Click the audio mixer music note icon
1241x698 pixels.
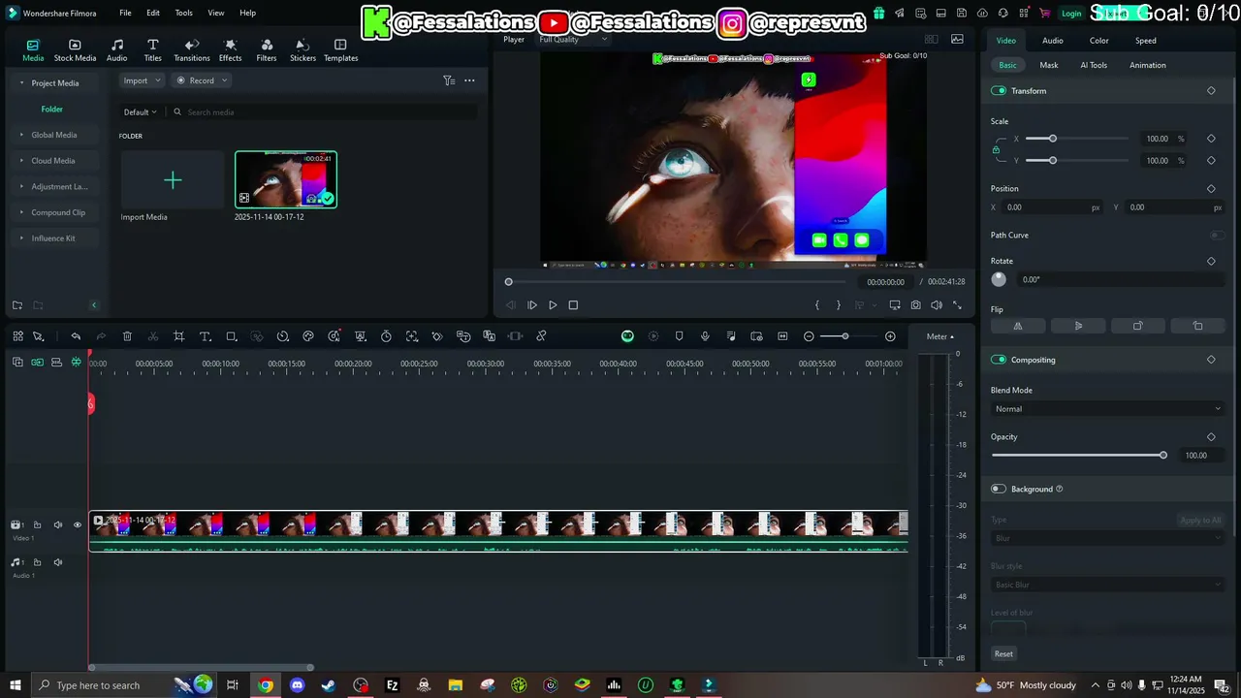730,336
